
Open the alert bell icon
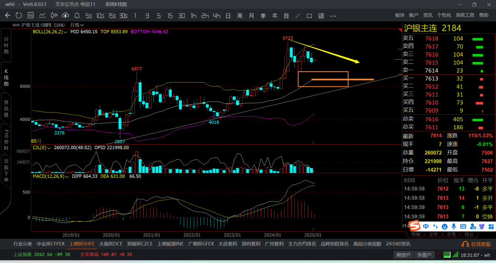click(x=77, y=16)
